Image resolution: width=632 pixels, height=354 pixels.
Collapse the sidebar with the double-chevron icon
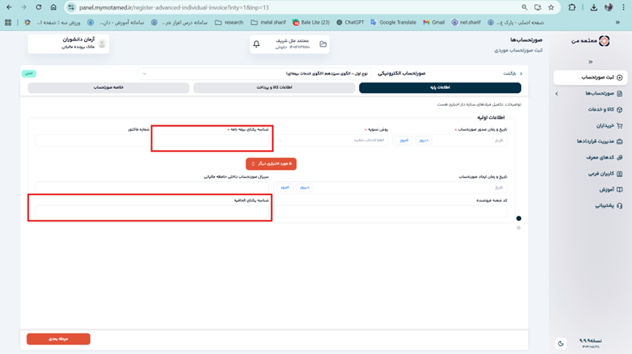(x=590, y=61)
